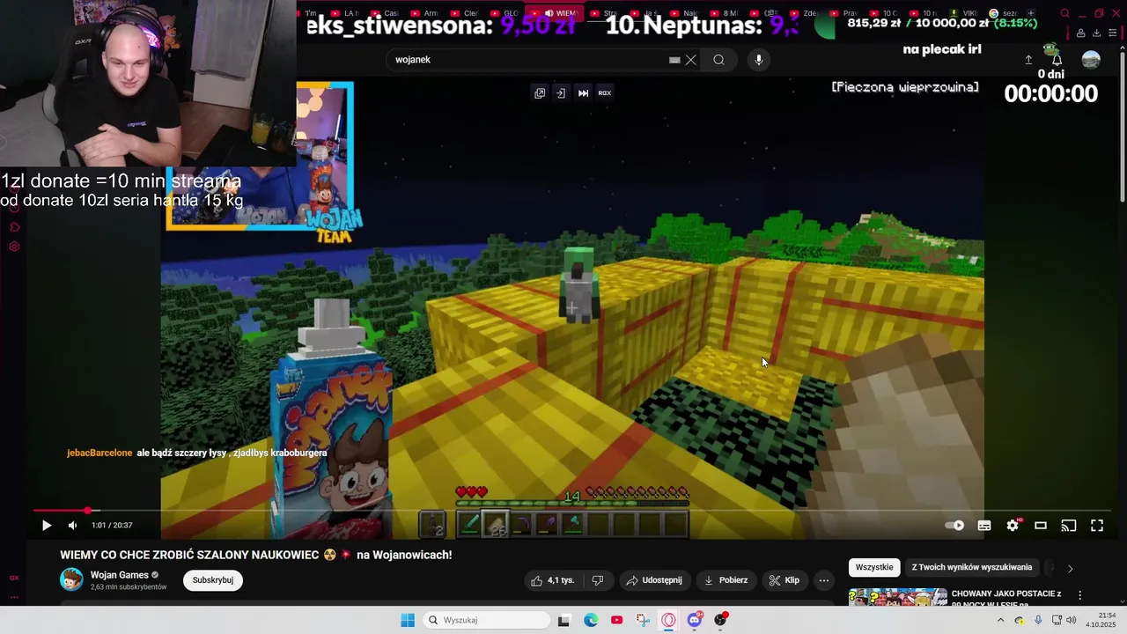Click the 1:01 / 20:37 time display

tap(112, 526)
